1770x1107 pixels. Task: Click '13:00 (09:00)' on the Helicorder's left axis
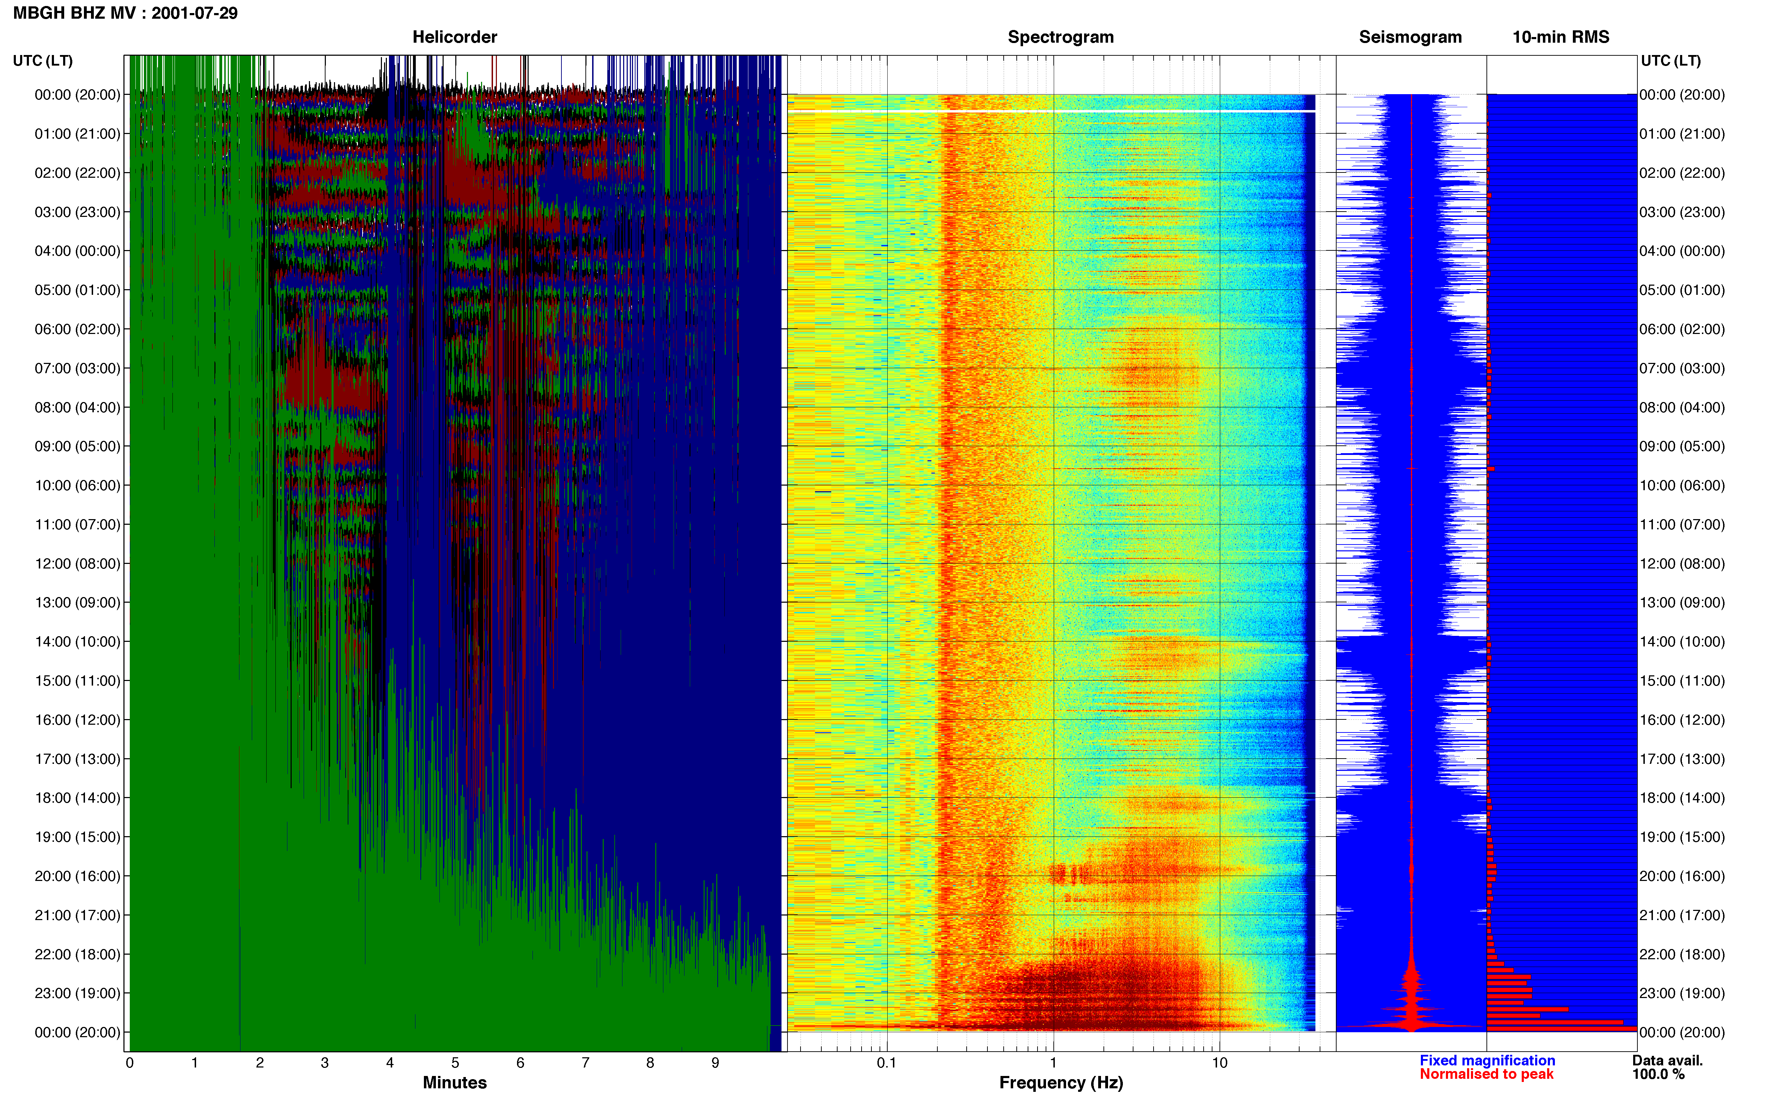(78, 603)
